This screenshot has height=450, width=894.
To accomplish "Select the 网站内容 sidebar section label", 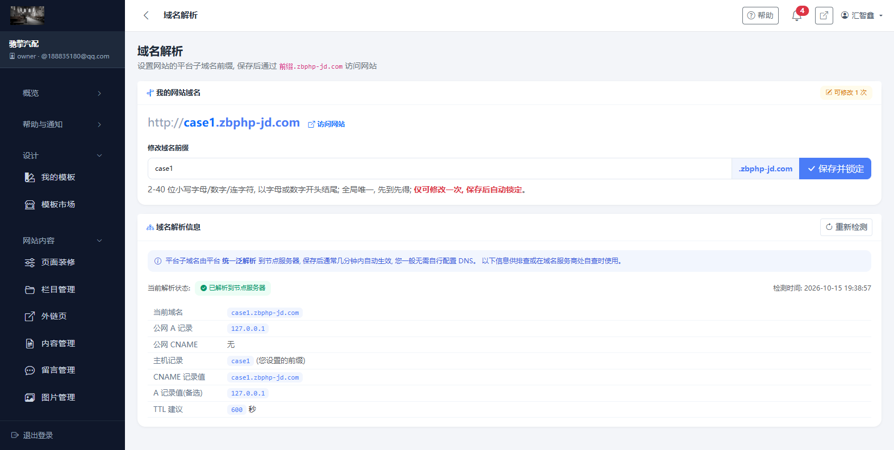I will click(x=39, y=241).
